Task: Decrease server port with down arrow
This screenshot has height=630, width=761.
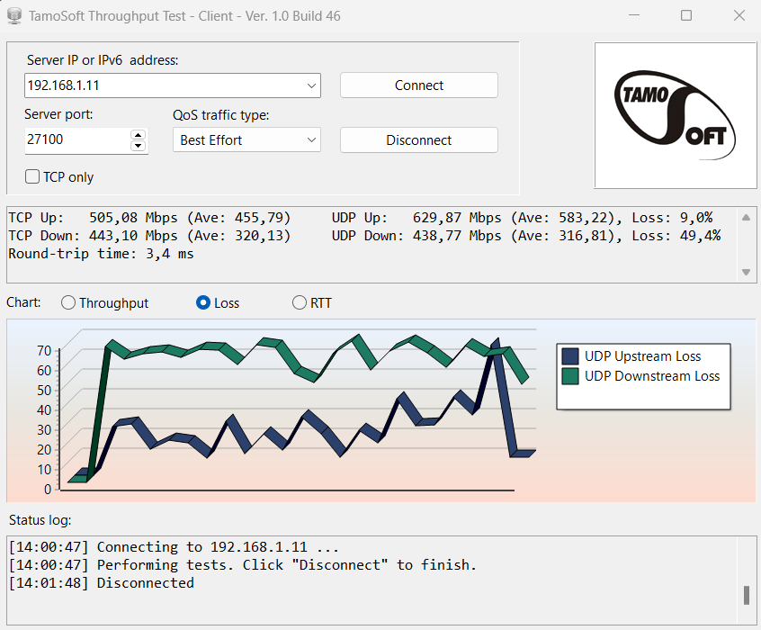Action: pos(139,146)
